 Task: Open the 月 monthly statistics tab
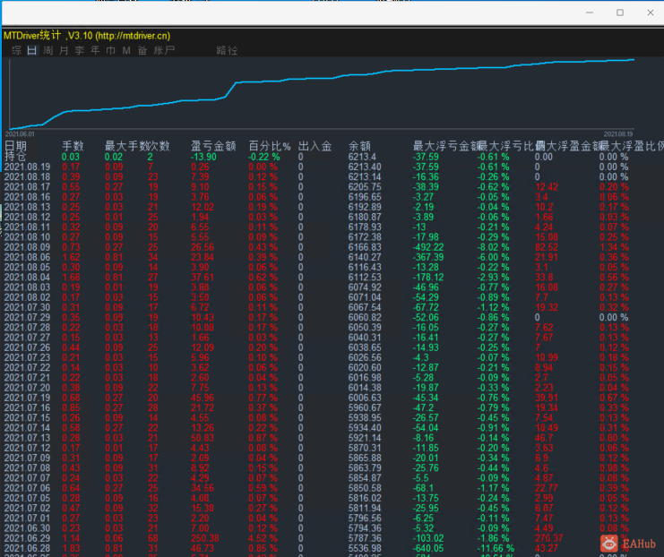pyautogui.click(x=64, y=50)
